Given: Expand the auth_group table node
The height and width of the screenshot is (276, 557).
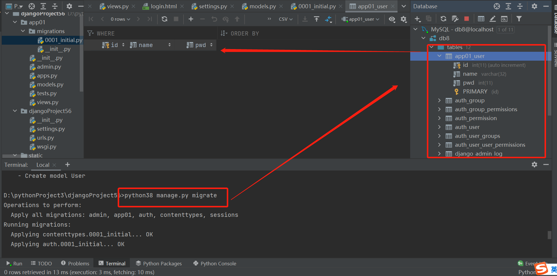Looking at the screenshot, I should (439, 101).
